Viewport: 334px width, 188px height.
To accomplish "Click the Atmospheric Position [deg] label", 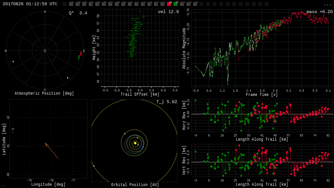I will pos(44,93).
